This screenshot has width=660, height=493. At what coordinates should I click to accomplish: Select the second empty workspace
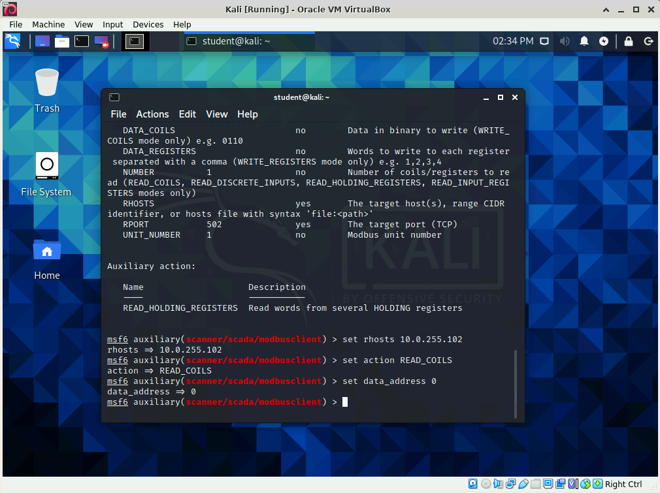click(164, 41)
